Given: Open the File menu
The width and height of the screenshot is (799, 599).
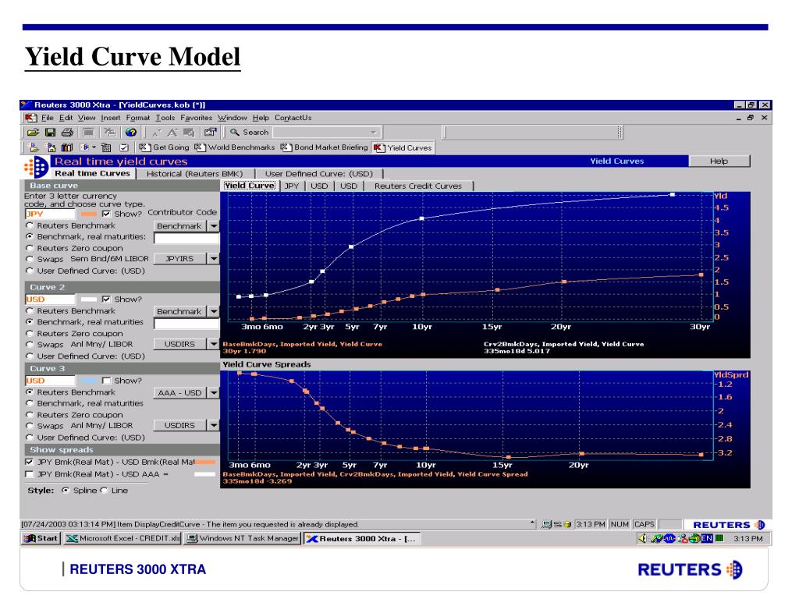Looking at the screenshot, I should 47,118.
